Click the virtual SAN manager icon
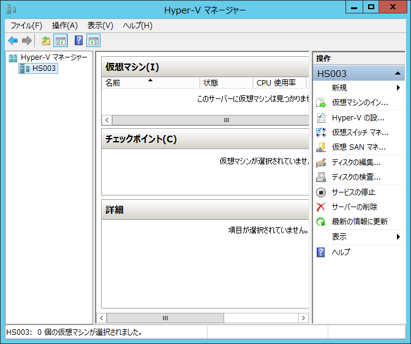Screen dimensions: 411x344 [x=321, y=147]
